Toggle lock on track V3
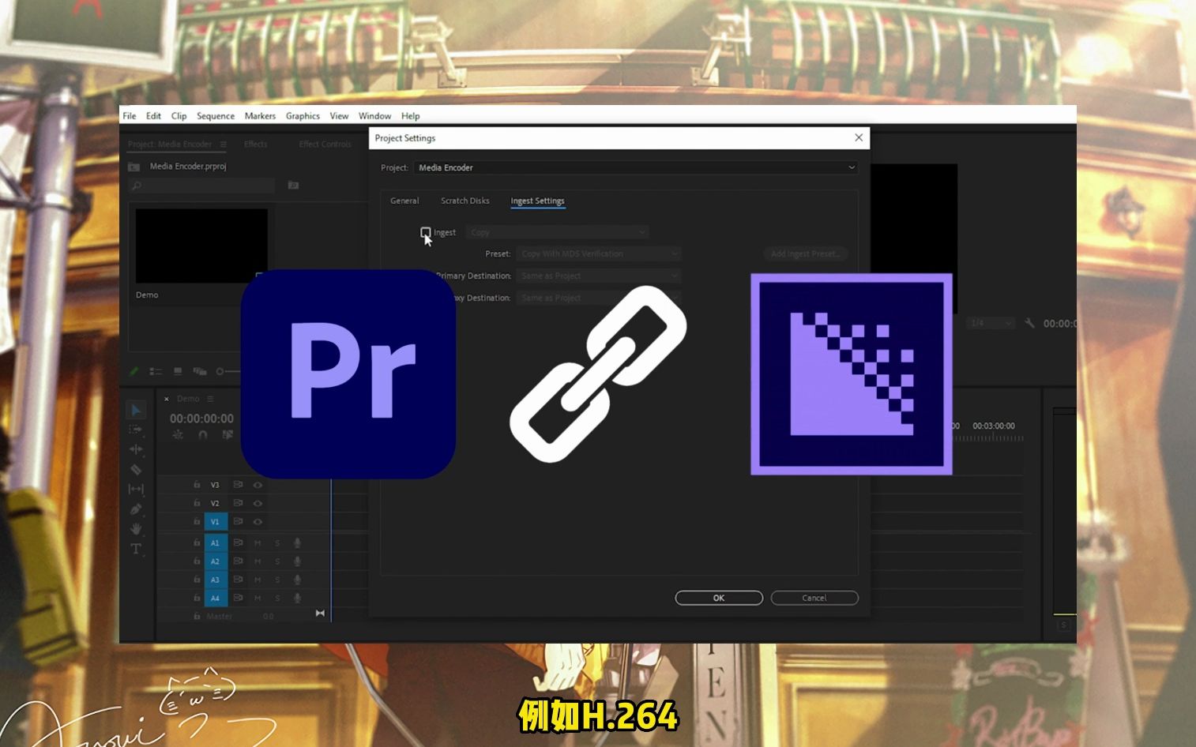The image size is (1196, 747). point(197,485)
